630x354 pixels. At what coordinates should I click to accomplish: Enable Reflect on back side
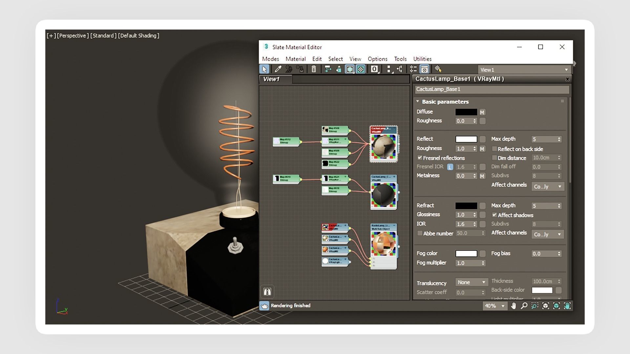494,149
